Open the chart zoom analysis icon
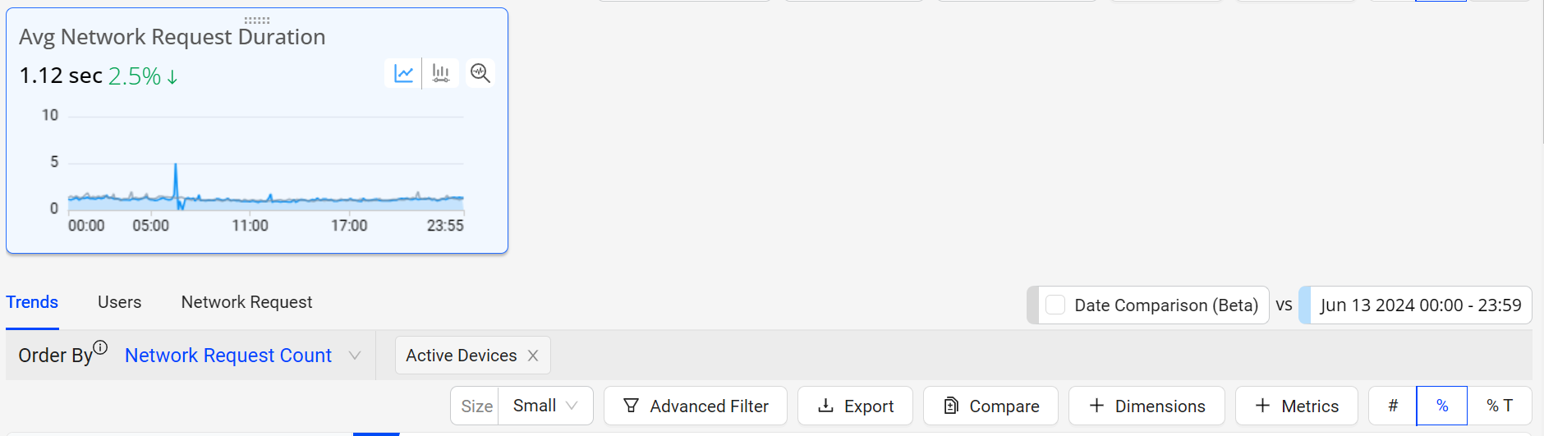The height and width of the screenshot is (436, 1544). tap(480, 73)
